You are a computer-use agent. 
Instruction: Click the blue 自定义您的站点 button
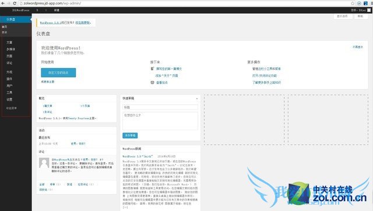[58, 73]
